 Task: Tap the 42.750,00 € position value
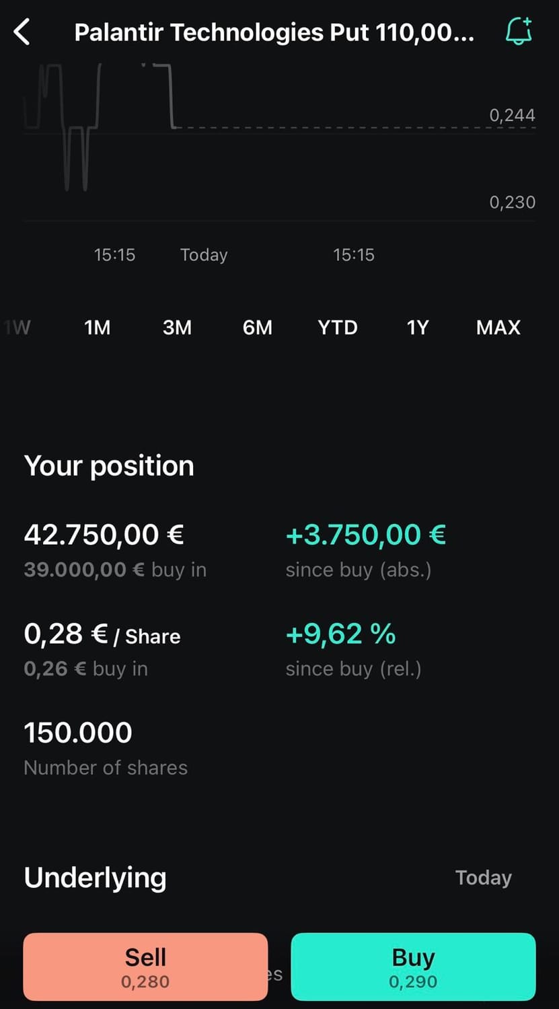coord(104,535)
